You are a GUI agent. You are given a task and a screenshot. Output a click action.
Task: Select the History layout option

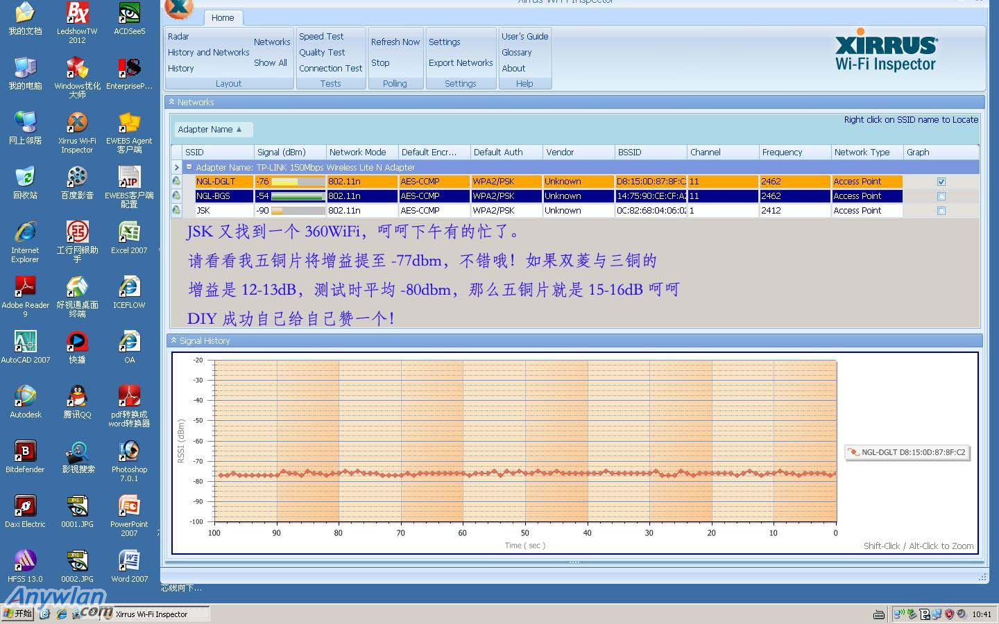click(x=181, y=68)
